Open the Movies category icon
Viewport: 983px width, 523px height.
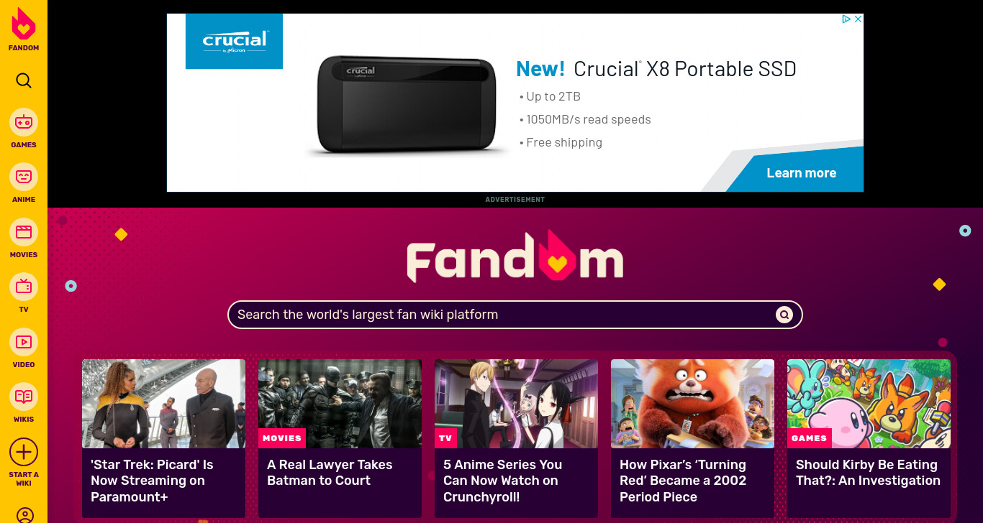[24, 232]
